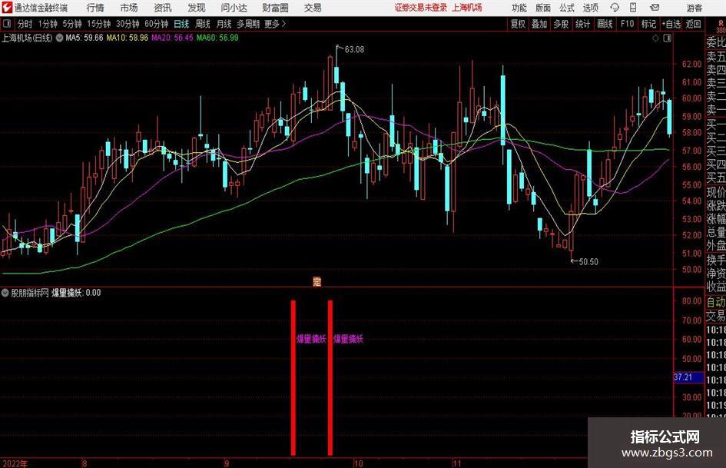The height and width of the screenshot is (468, 726).
Task: Open the 问小达 menu
Action: pos(234,8)
